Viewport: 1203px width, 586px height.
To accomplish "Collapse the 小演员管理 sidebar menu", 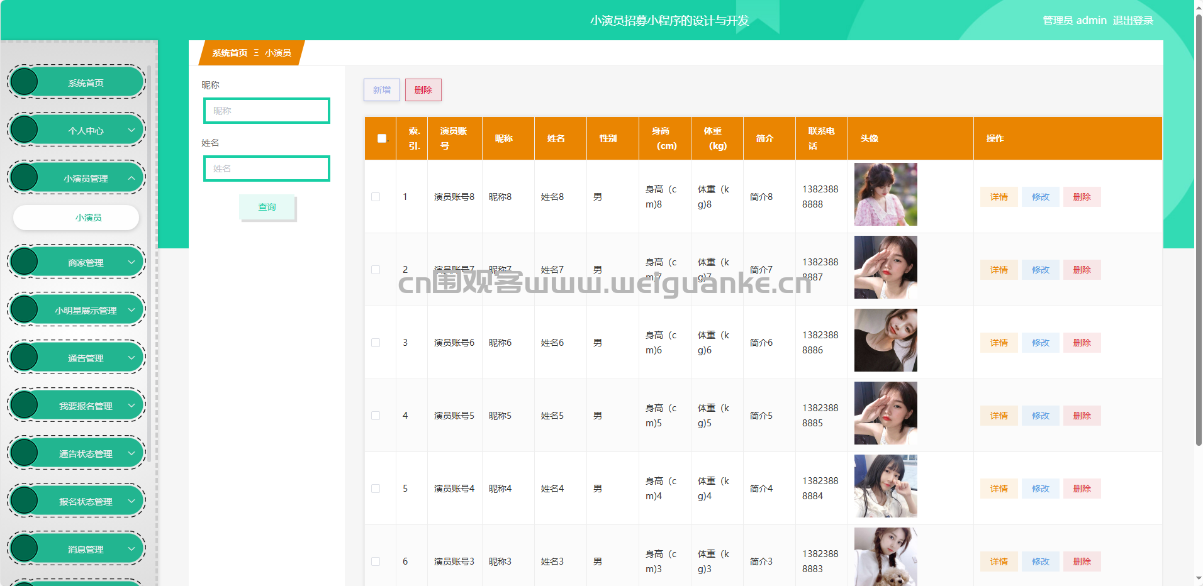I will tap(76, 178).
